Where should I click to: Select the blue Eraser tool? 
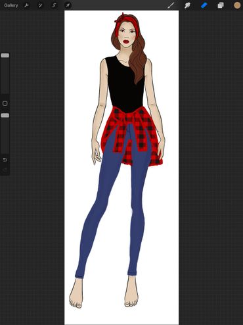[204, 5]
